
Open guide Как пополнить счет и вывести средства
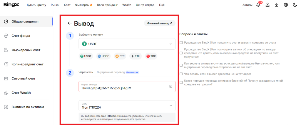(230, 43)
